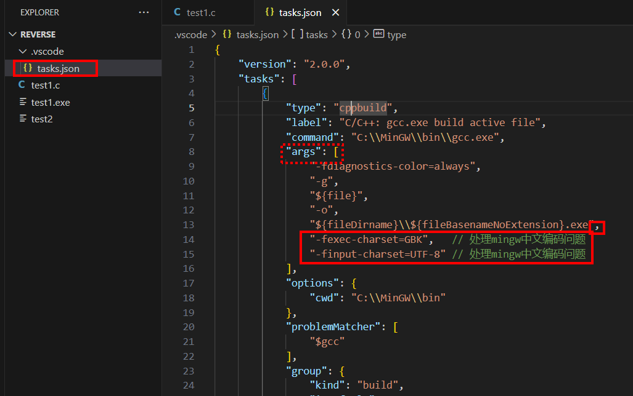Switch to the test1.c editor tab
The height and width of the screenshot is (396, 633).
208,12
